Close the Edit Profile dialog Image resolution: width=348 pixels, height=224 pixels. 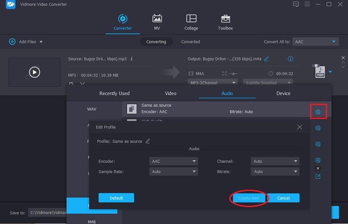click(300, 127)
